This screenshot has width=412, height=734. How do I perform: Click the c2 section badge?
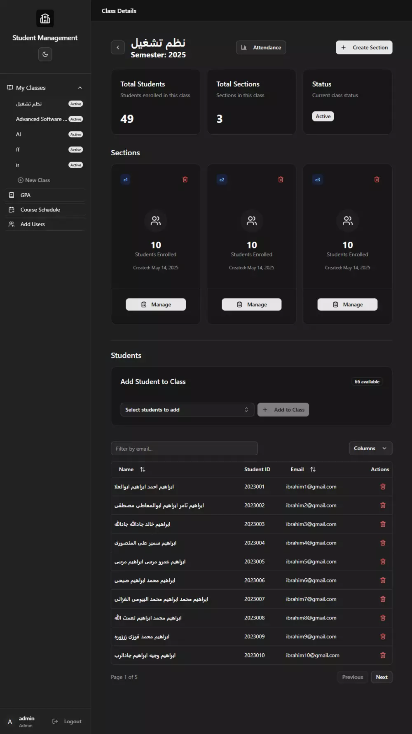[x=222, y=180]
